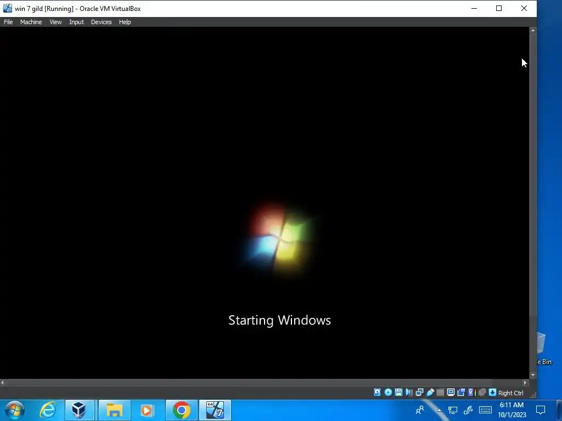Click the virtualization V indicator icon
The width and height of the screenshot is (562, 421).
(x=471, y=392)
